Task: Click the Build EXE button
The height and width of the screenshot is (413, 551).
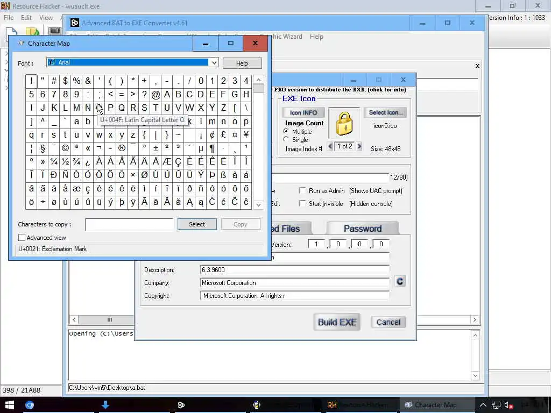Action: (x=337, y=322)
